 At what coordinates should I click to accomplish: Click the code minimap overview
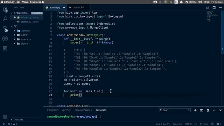[212, 16]
